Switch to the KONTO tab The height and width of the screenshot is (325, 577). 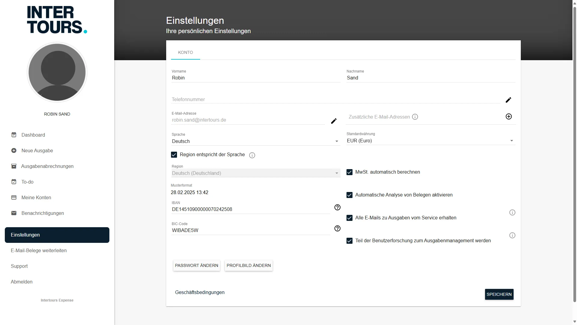tap(185, 52)
